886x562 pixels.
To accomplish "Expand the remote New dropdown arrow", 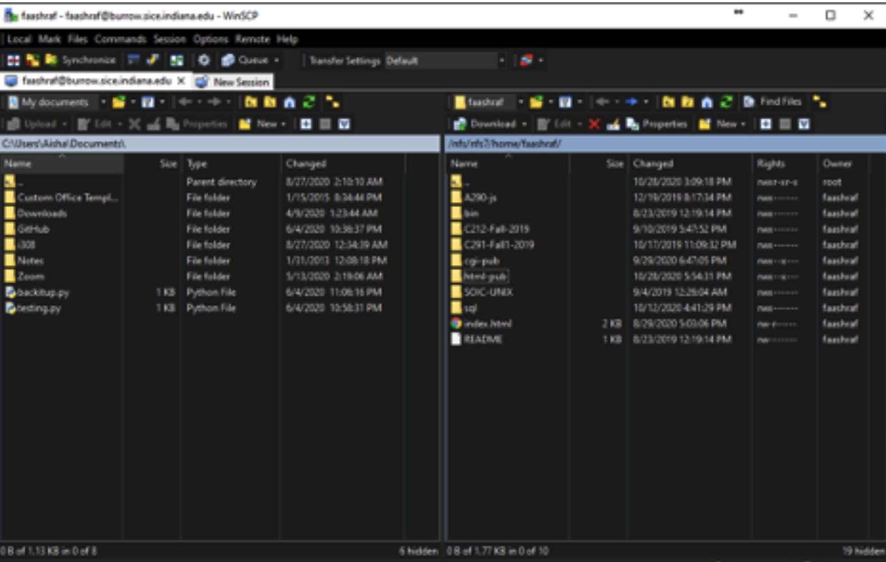I will (744, 124).
